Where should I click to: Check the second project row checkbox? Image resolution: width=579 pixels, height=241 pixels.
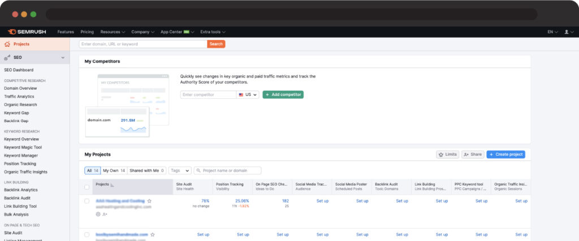87,235
